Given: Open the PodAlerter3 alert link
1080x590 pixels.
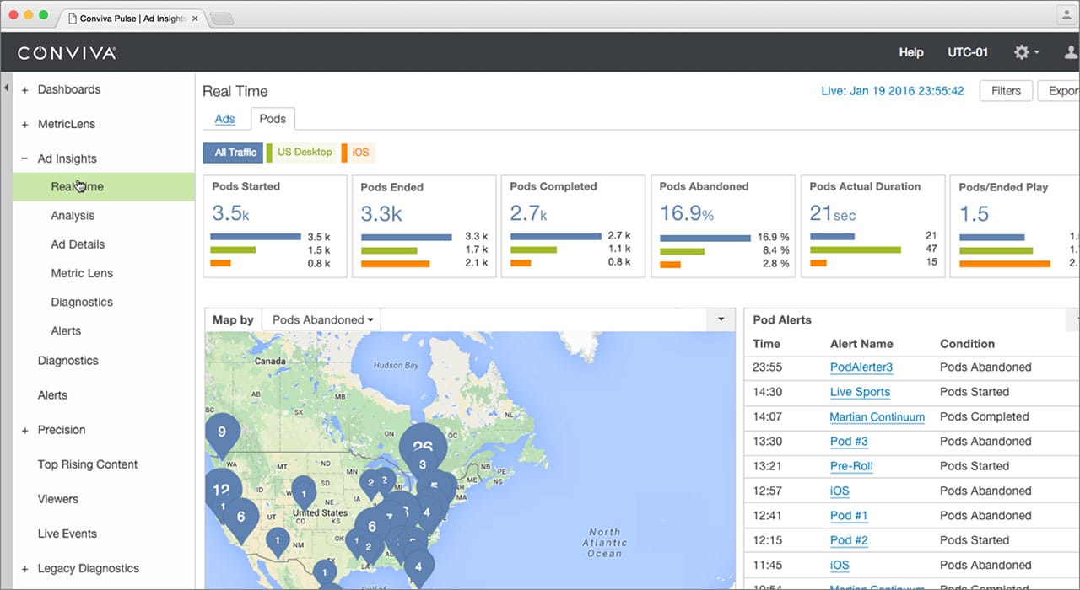Looking at the screenshot, I should [x=861, y=367].
